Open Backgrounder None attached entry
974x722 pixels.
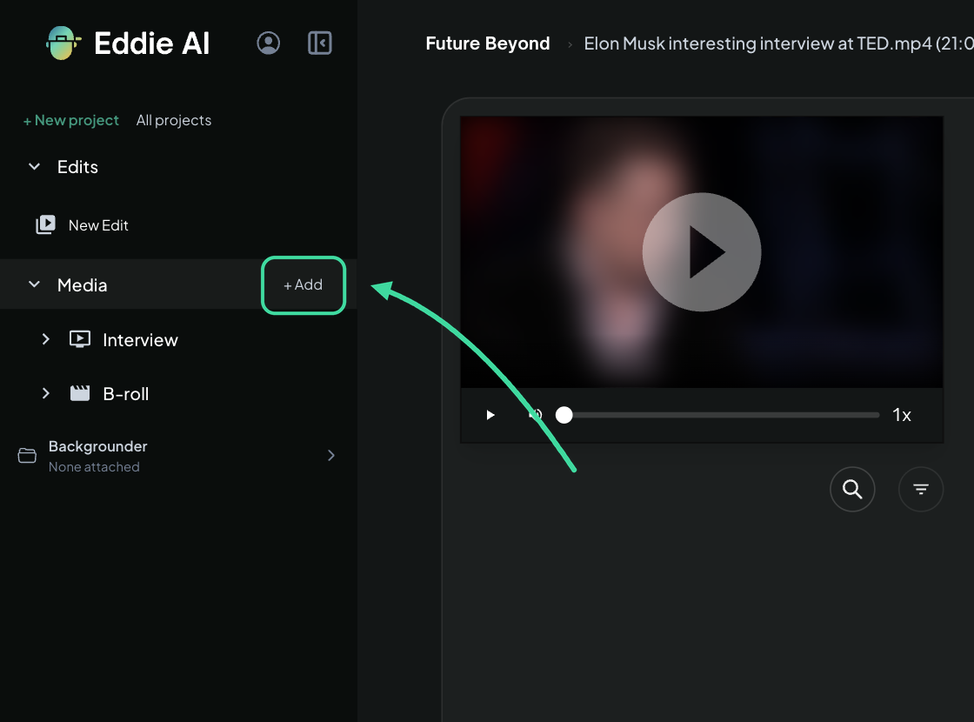177,456
